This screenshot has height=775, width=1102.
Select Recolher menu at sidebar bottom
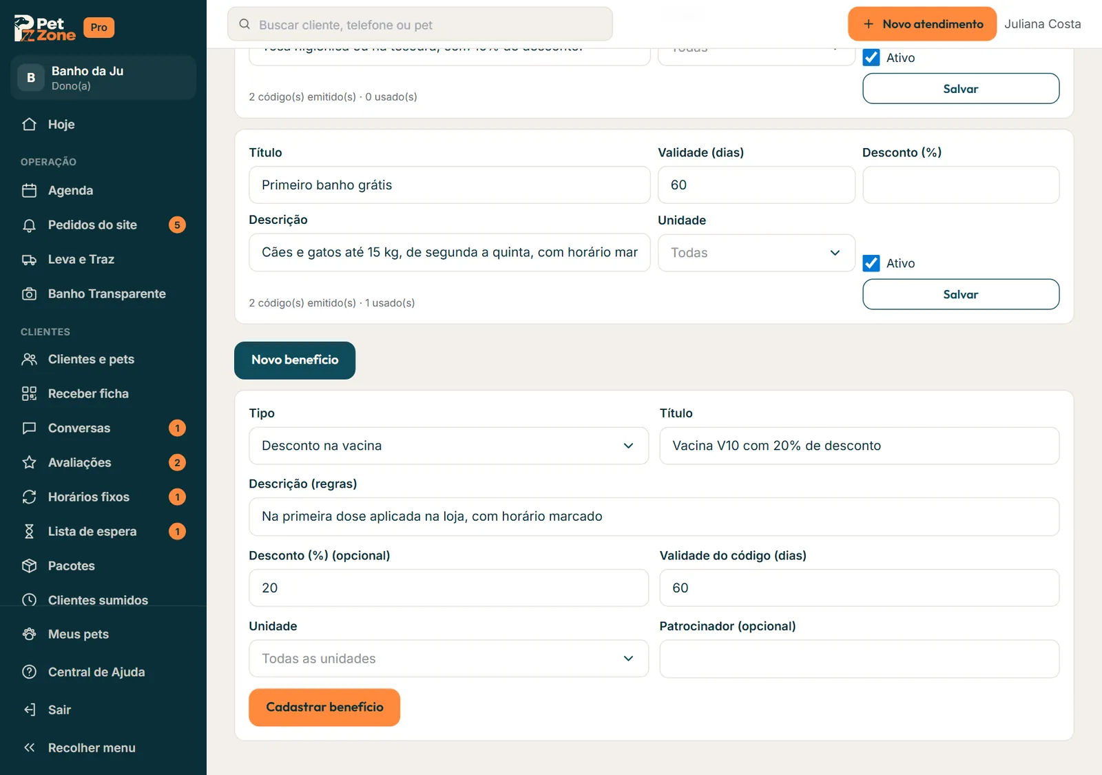(103, 747)
